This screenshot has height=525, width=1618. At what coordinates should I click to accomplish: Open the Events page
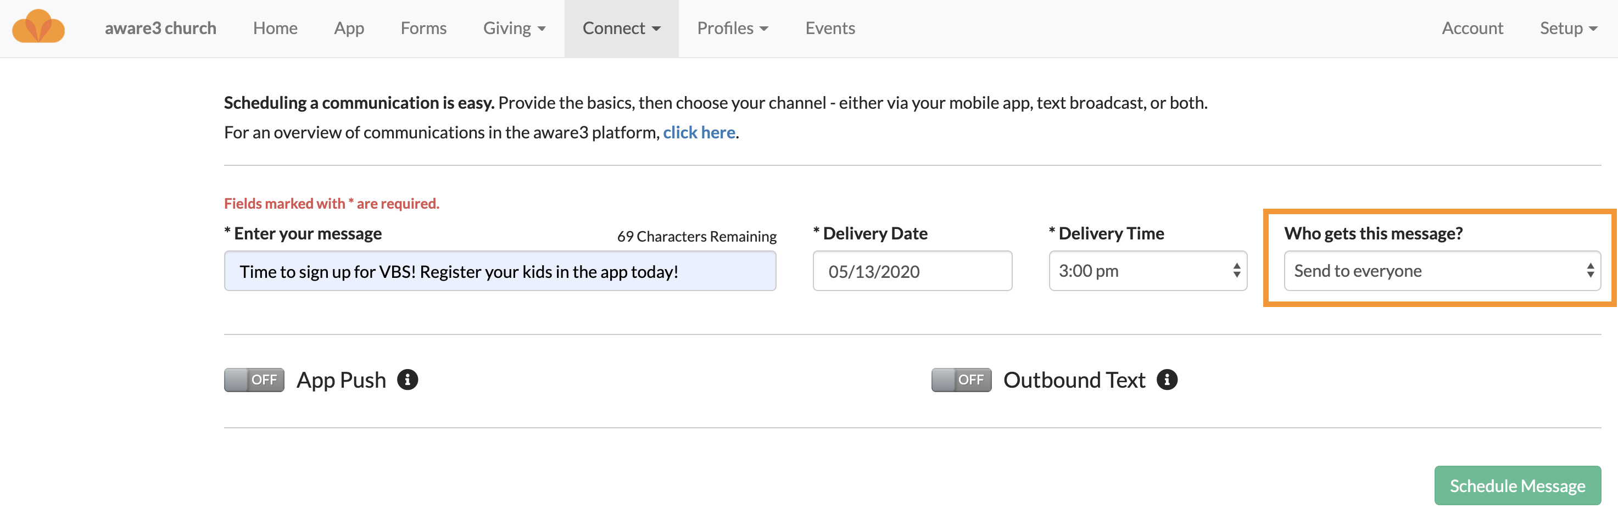(x=830, y=27)
